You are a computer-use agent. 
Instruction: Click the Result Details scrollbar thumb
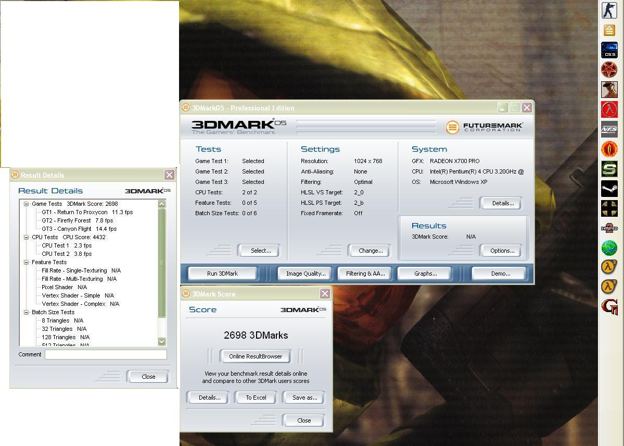(x=161, y=263)
